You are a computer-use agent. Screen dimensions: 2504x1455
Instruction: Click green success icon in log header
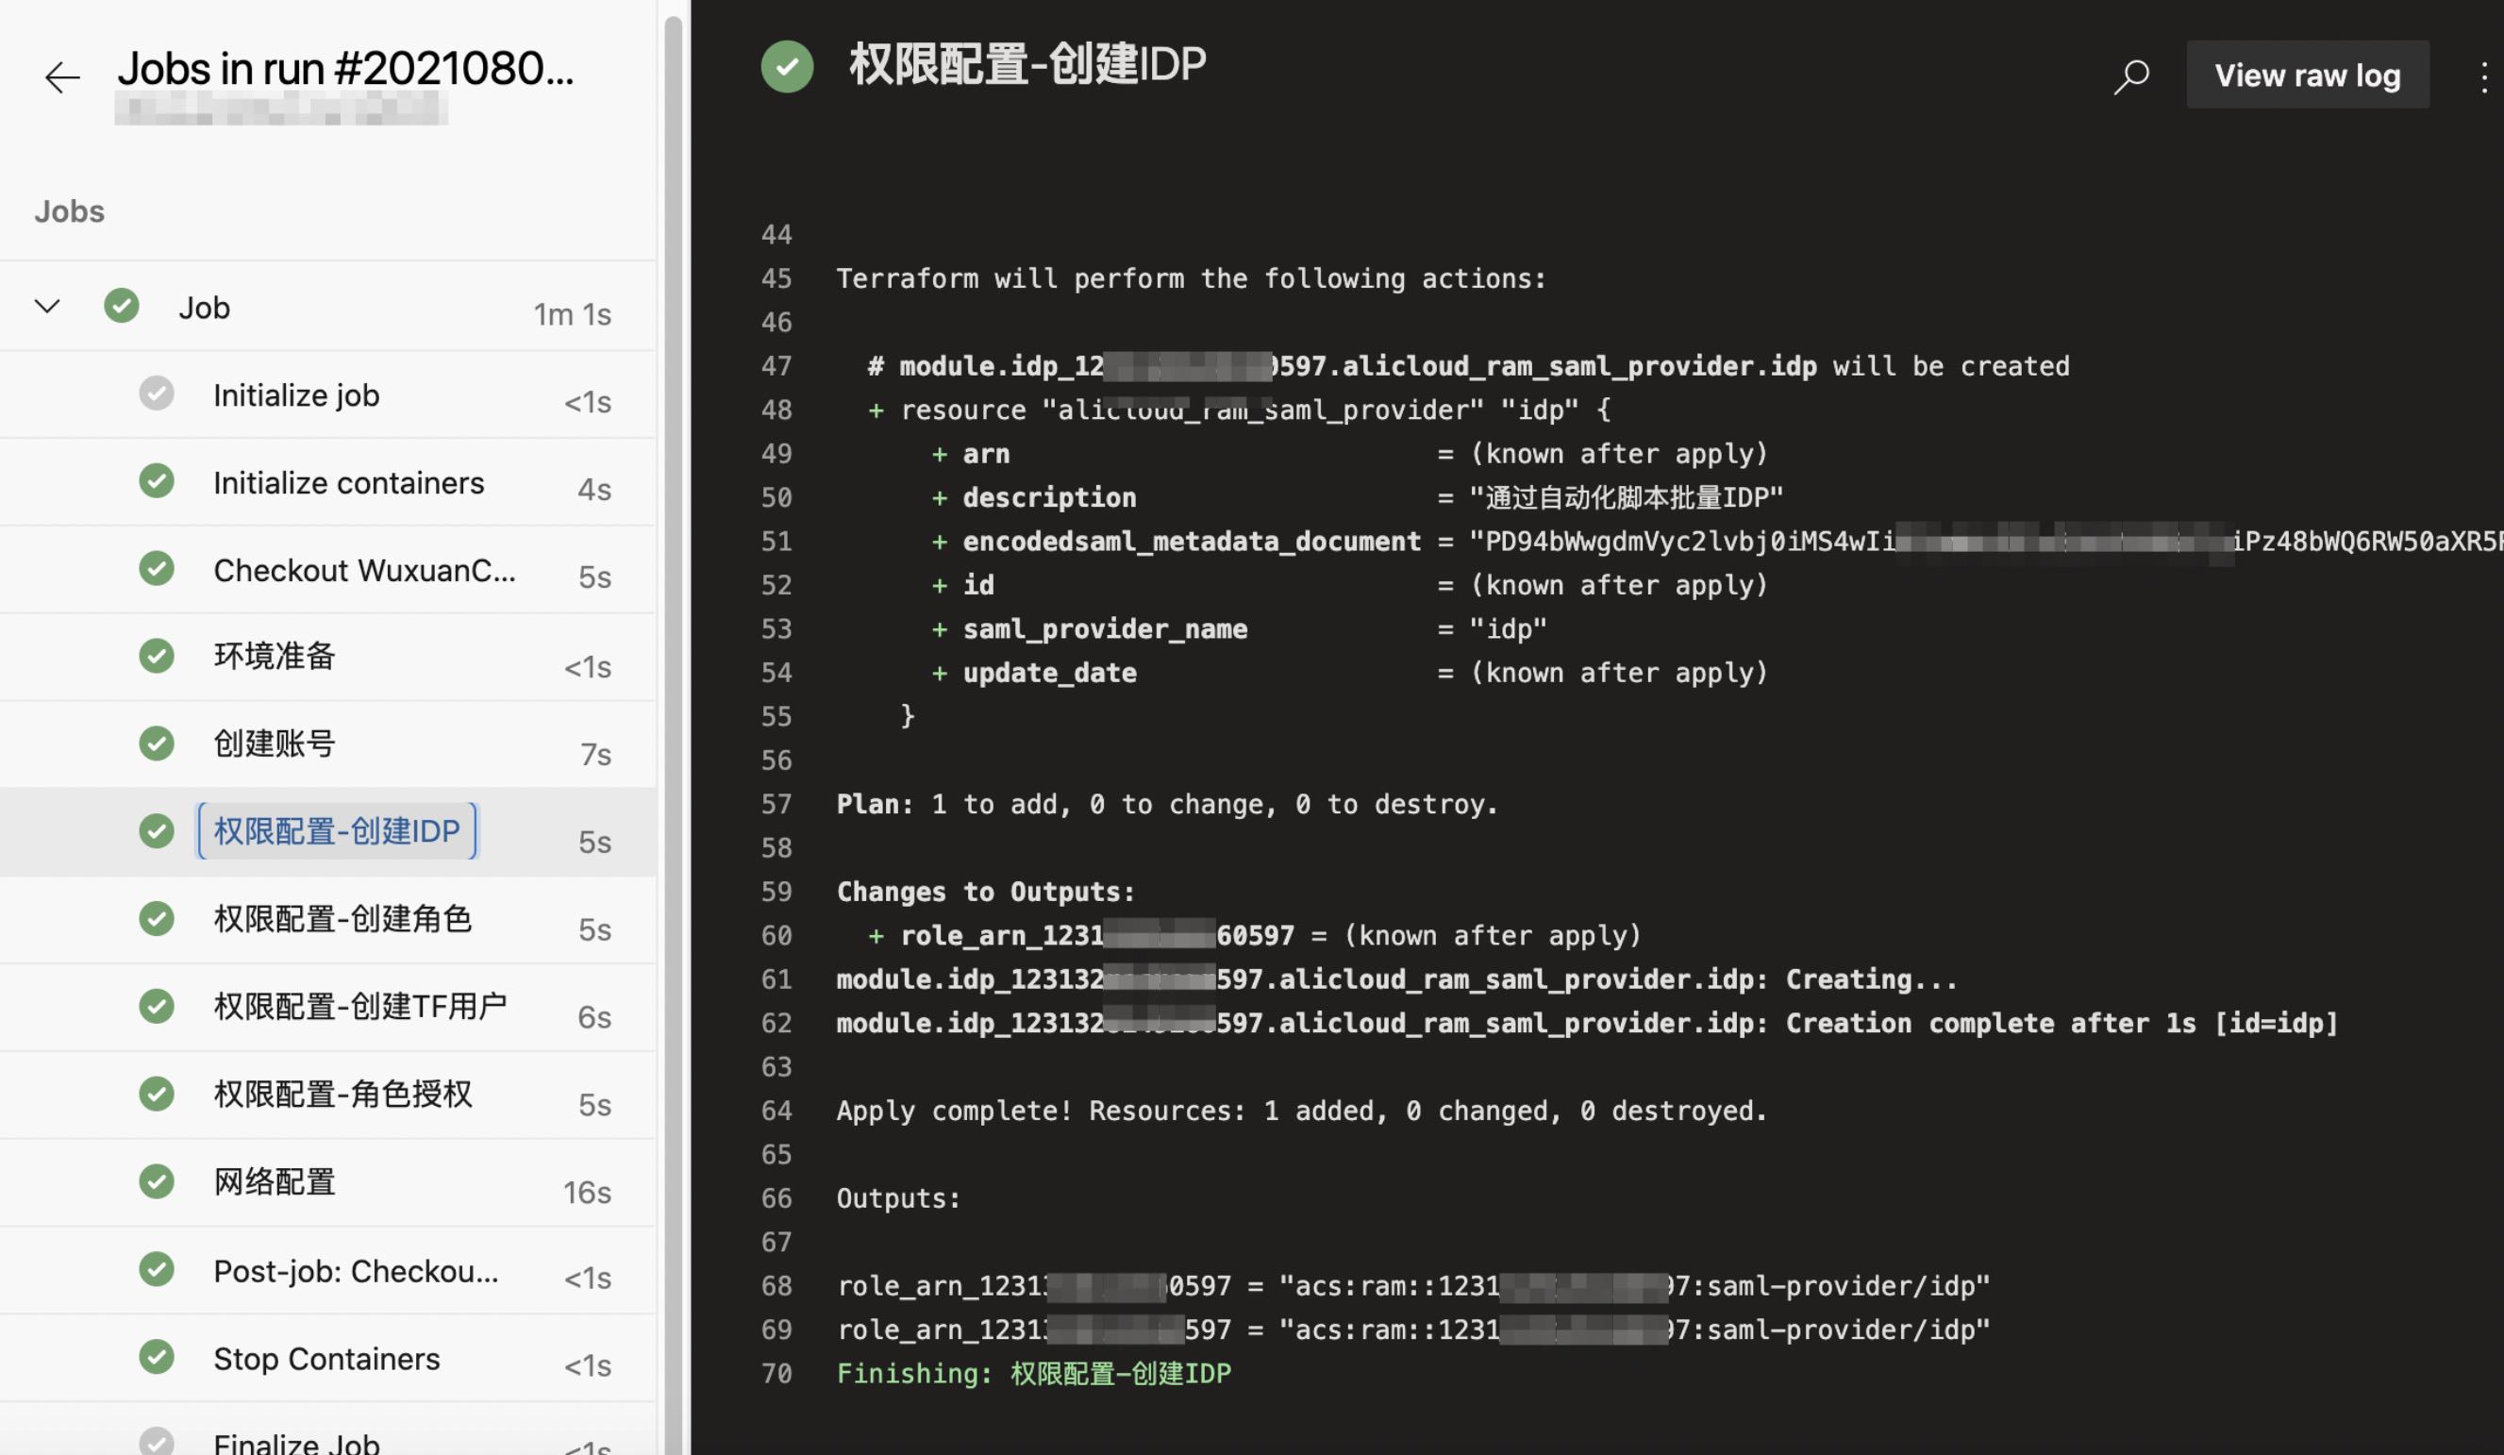(787, 67)
